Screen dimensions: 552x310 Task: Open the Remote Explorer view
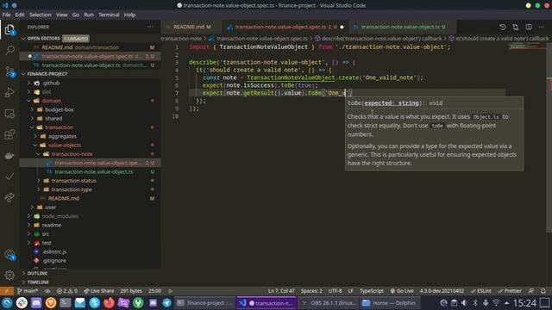[9, 114]
